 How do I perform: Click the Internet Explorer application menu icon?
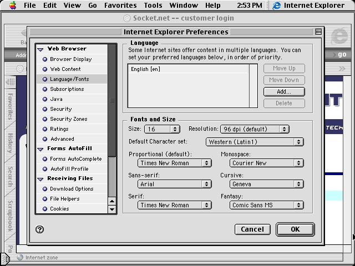[276, 5]
